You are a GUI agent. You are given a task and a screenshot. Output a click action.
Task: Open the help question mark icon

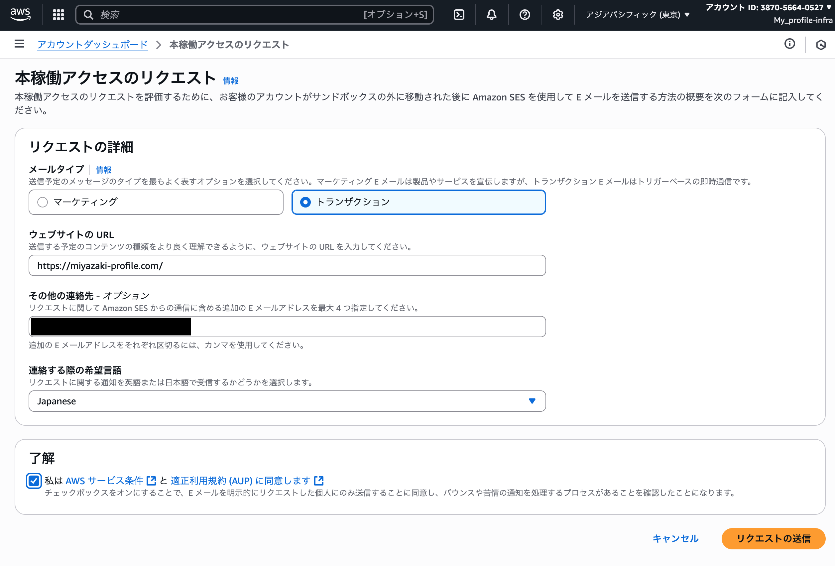(x=525, y=14)
